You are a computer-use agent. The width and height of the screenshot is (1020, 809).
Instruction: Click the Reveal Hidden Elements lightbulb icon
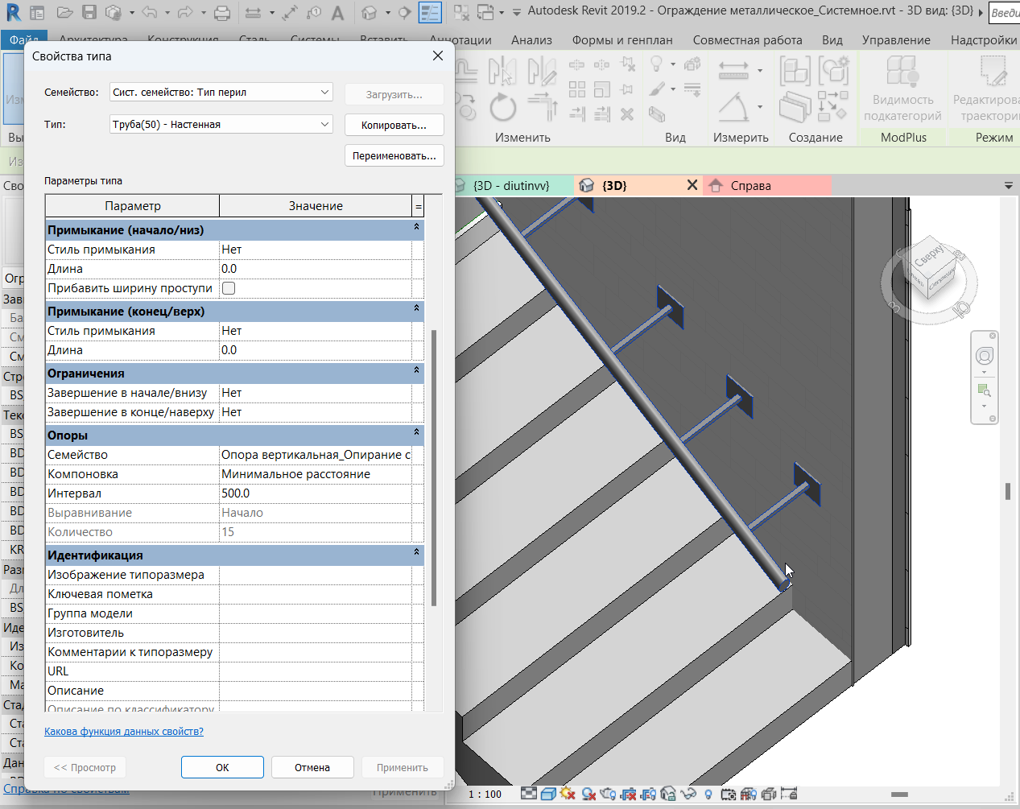tap(708, 795)
